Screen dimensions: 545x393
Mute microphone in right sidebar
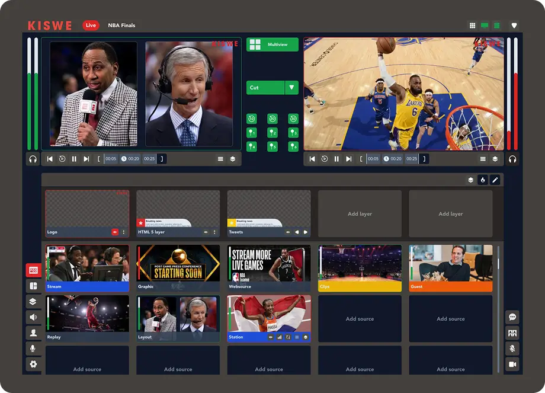pyautogui.click(x=512, y=349)
